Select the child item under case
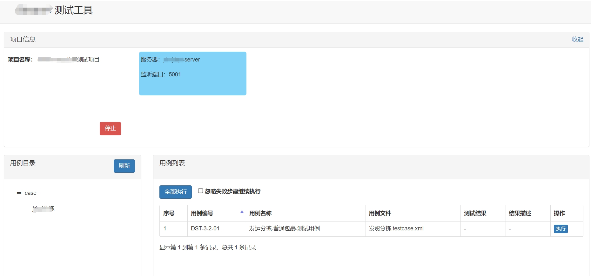 pos(44,209)
